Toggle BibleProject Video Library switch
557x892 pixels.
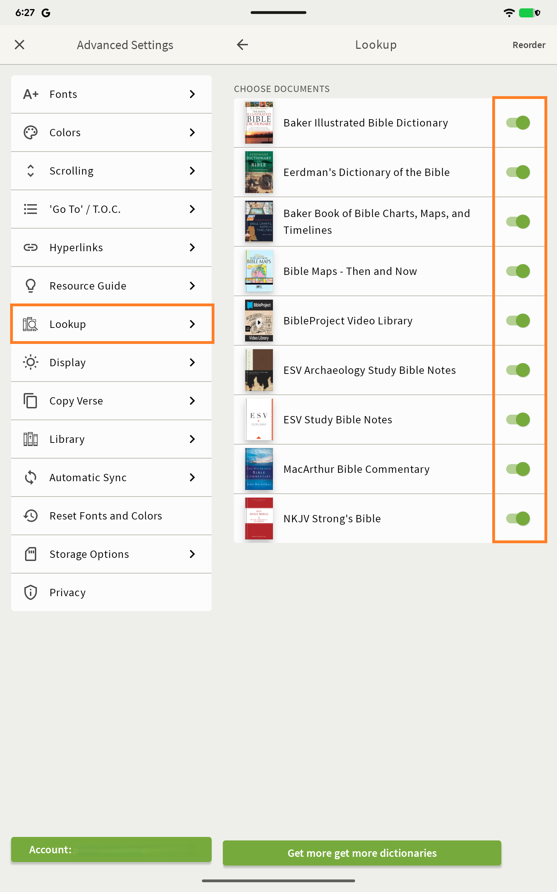518,321
